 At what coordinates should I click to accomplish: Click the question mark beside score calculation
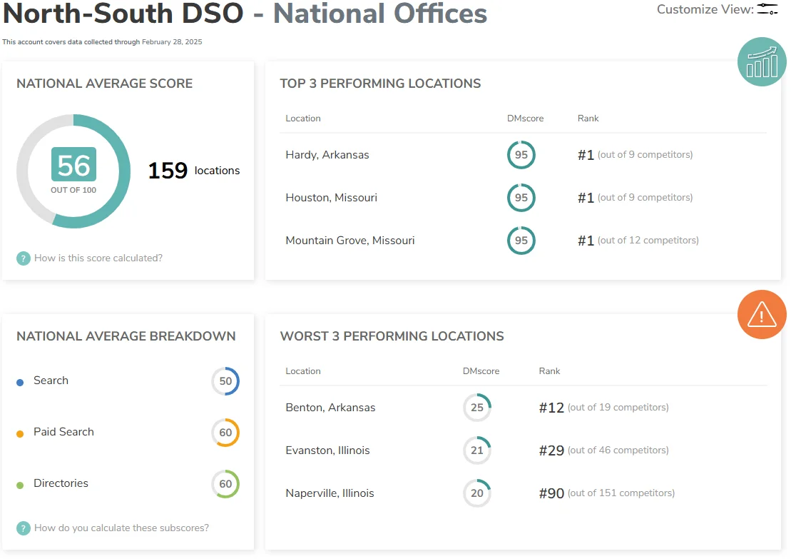pos(24,258)
